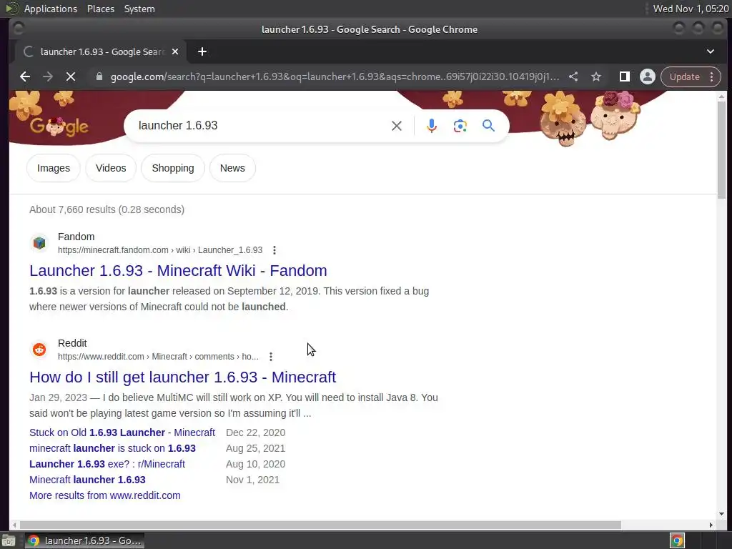Select the launcher 1.6.93 Google Search tab
The height and width of the screenshot is (549, 732).
(100, 51)
